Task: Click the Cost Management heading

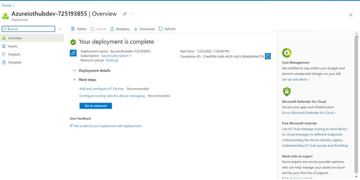Action: 296,63
